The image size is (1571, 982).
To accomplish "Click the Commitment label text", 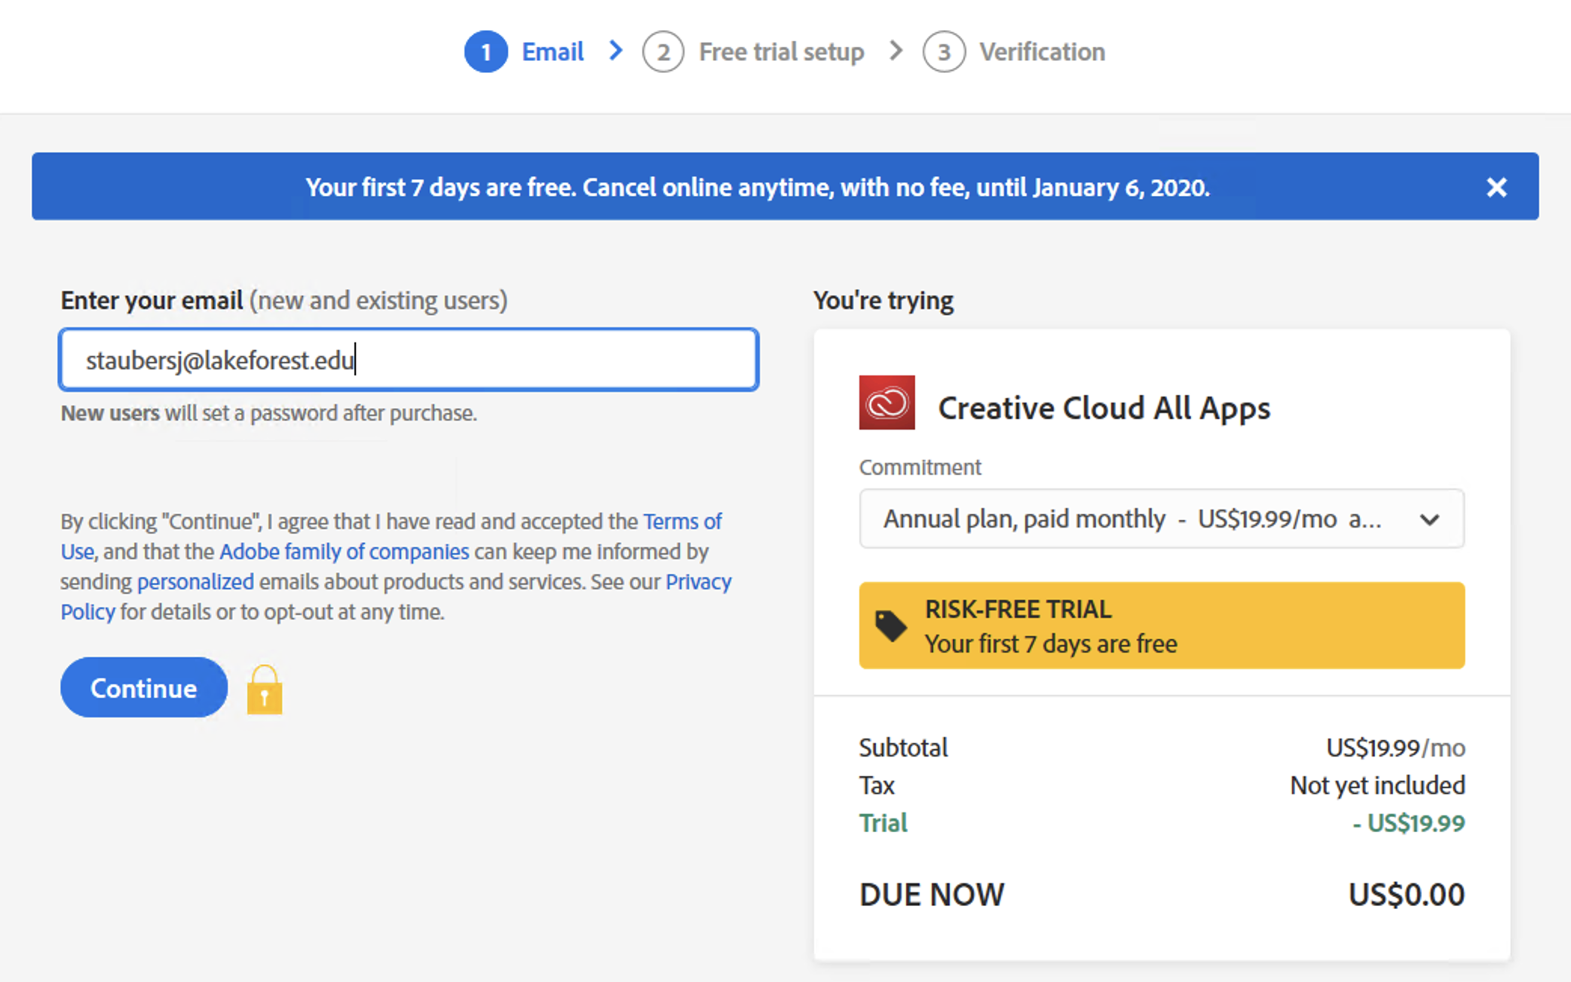I will pos(920,467).
